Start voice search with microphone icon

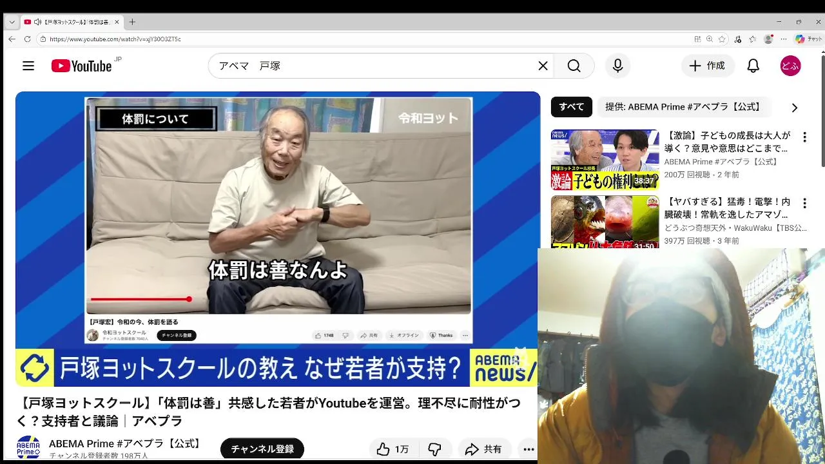(x=617, y=66)
